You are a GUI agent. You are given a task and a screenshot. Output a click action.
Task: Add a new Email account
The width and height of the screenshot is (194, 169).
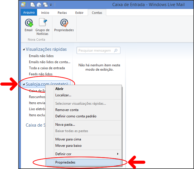coord(29,25)
